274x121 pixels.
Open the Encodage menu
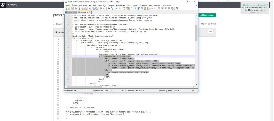pyautogui.click(x=102, y=5)
